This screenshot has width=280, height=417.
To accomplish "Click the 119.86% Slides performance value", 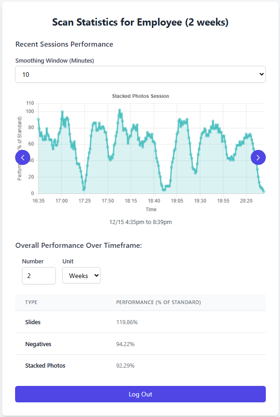I will 127,322.
